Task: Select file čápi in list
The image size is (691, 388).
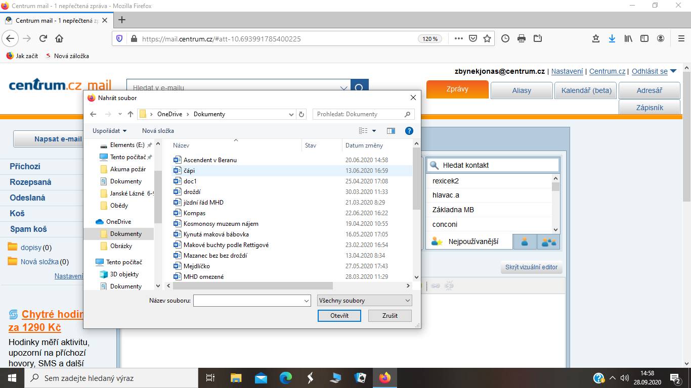Action: tap(189, 171)
